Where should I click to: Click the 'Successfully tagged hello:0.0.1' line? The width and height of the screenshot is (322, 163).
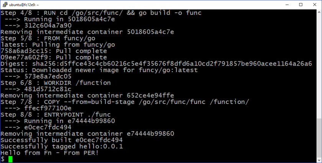tap(61, 146)
